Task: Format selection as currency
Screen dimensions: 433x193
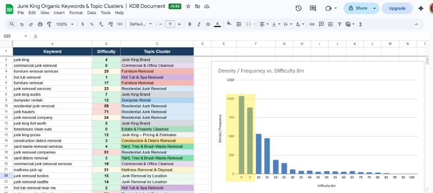Action: click(83, 24)
